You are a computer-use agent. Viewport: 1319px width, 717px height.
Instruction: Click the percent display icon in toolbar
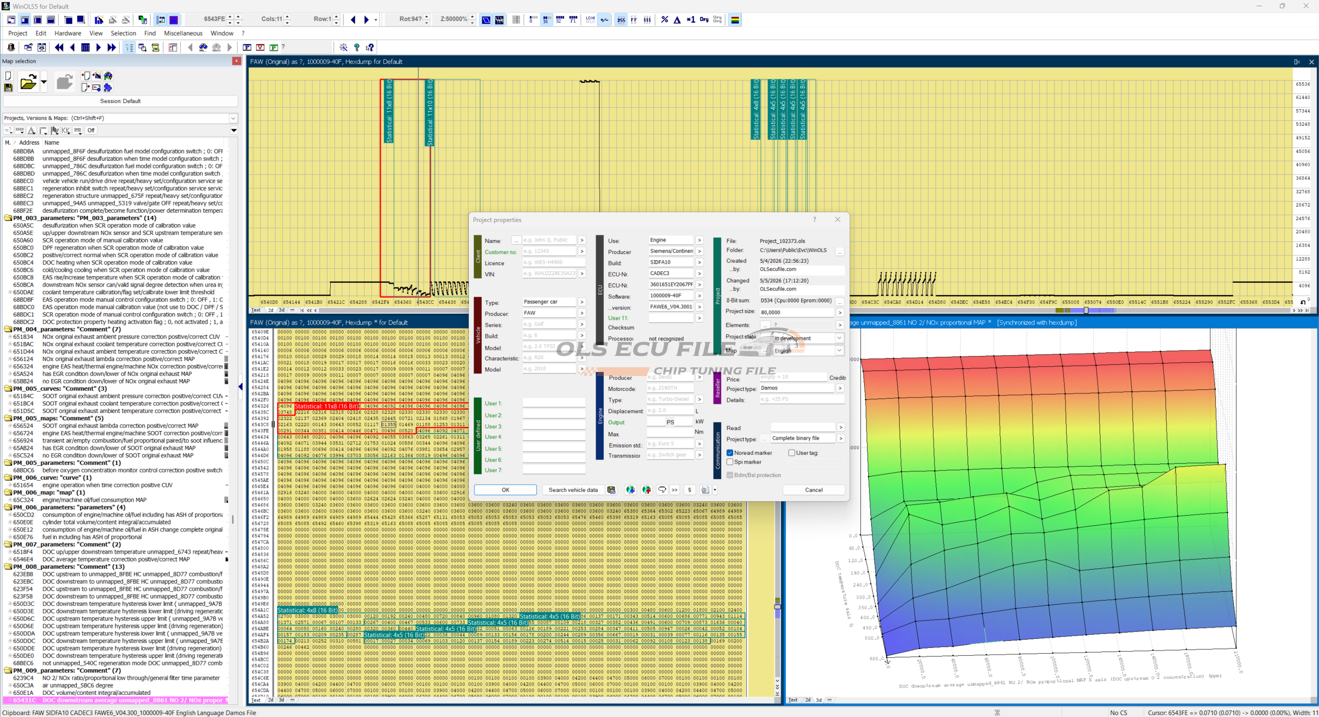tap(665, 20)
